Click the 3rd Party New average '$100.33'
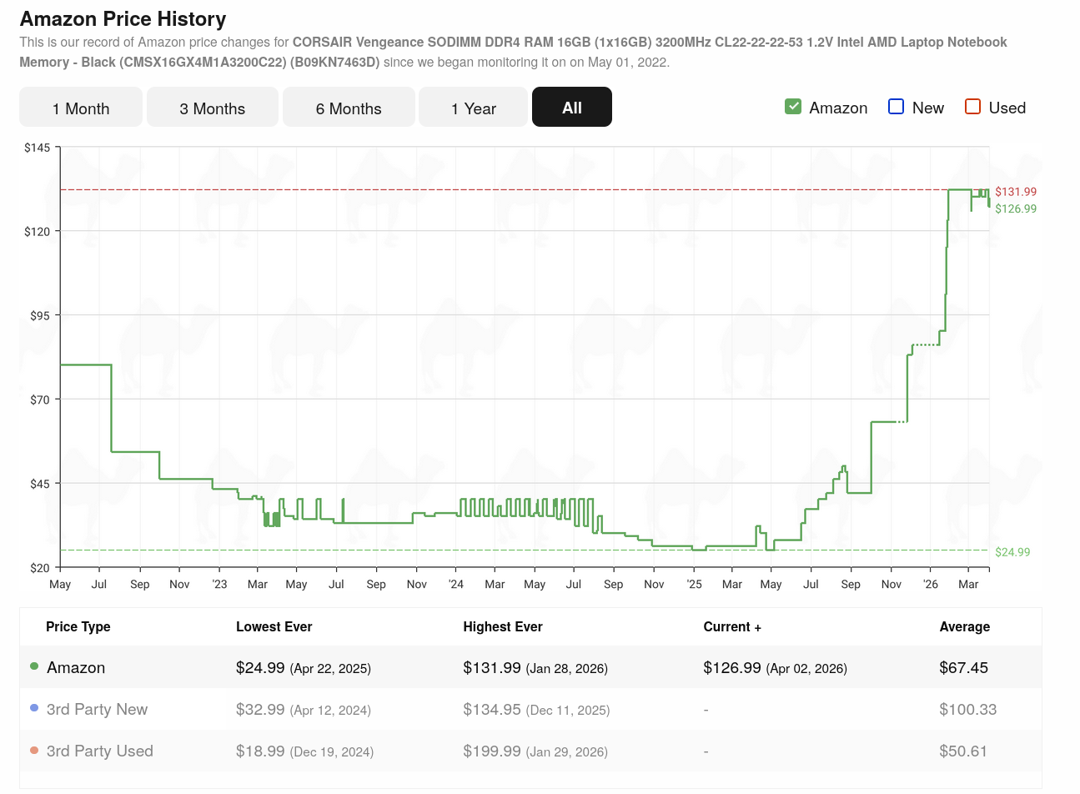Viewport: 1080px width, 794px height. coord(968,710)
